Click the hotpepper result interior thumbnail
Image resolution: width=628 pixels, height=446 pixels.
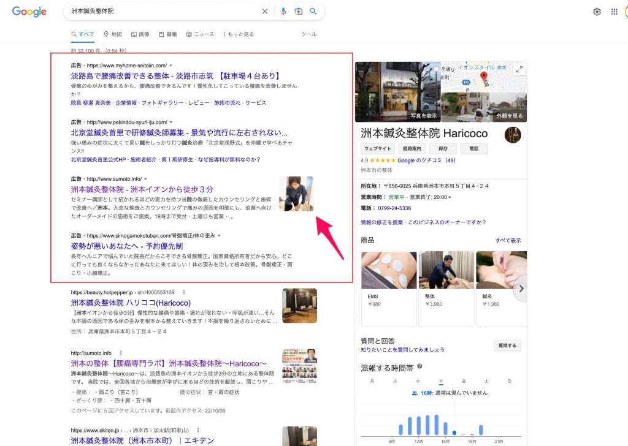coord(299,306)
